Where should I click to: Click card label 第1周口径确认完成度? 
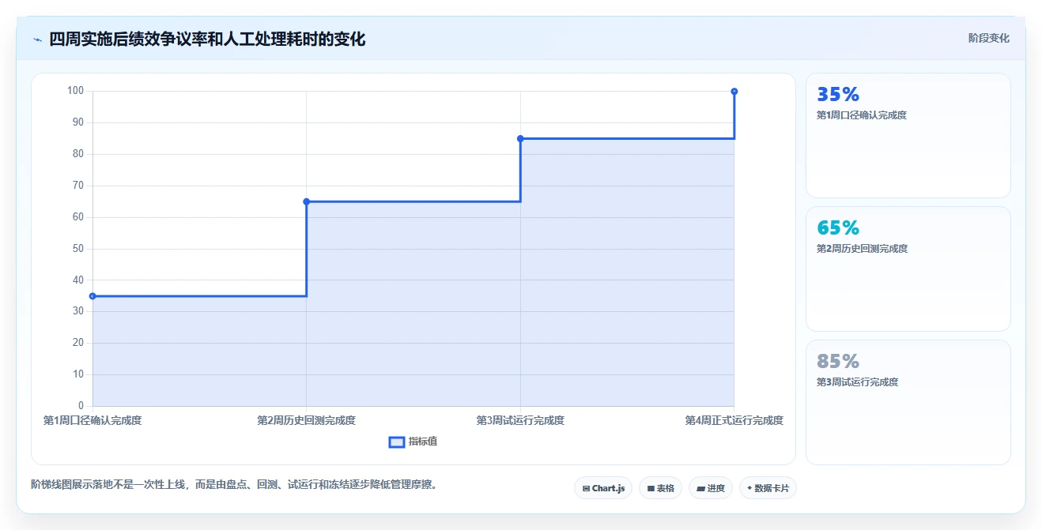862,115
